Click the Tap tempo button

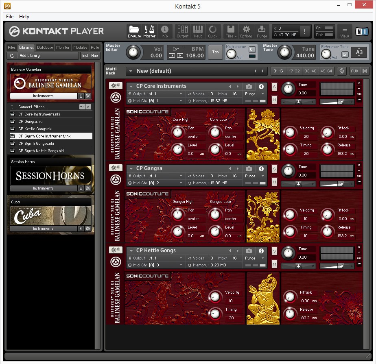(215, 52)
